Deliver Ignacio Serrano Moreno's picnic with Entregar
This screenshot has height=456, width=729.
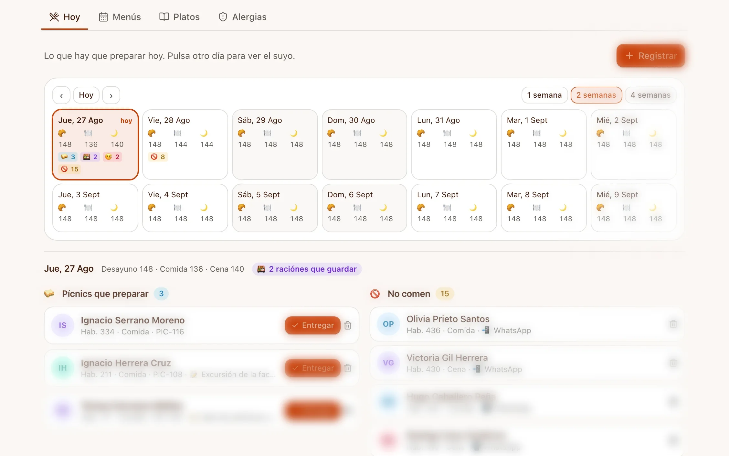coord(313,325)
